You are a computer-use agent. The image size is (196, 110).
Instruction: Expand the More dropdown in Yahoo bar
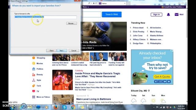(85, 7)
